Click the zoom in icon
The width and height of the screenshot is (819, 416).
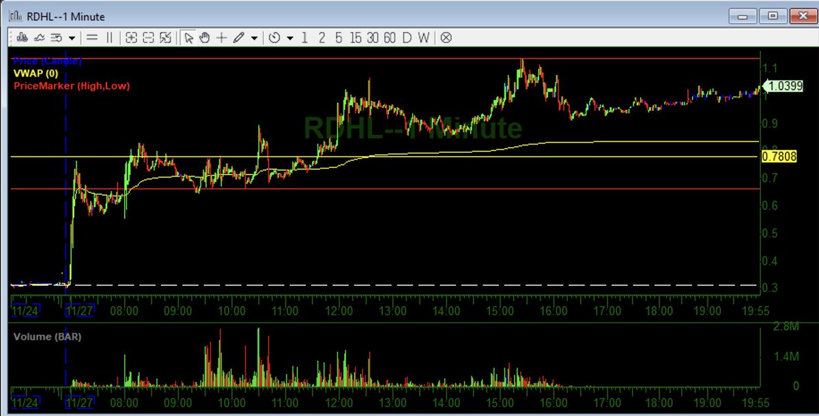coord(131,38)
